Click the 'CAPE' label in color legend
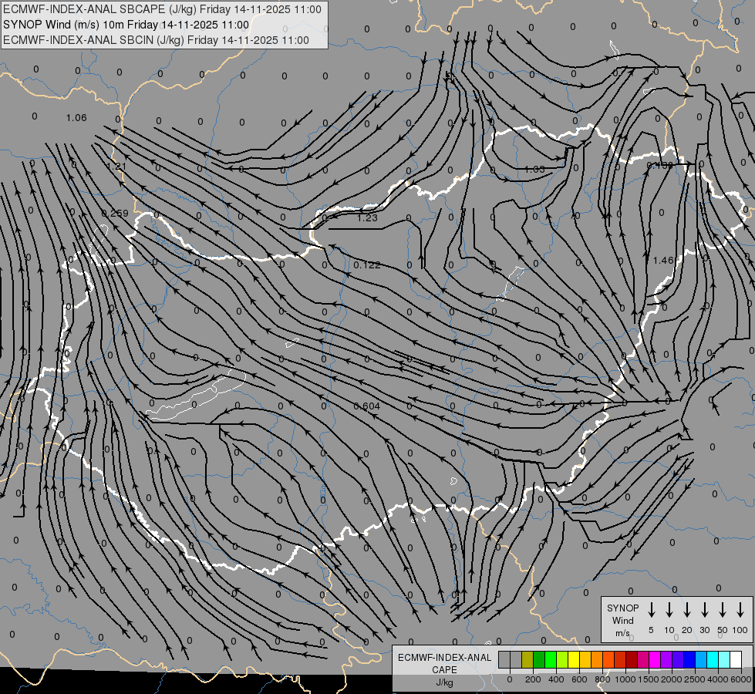755x694 pixels. point(444,670)
